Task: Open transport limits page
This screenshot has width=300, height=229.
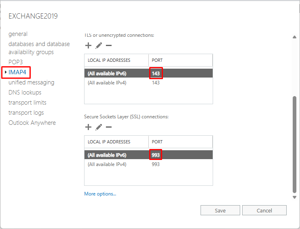Action: 27,103
